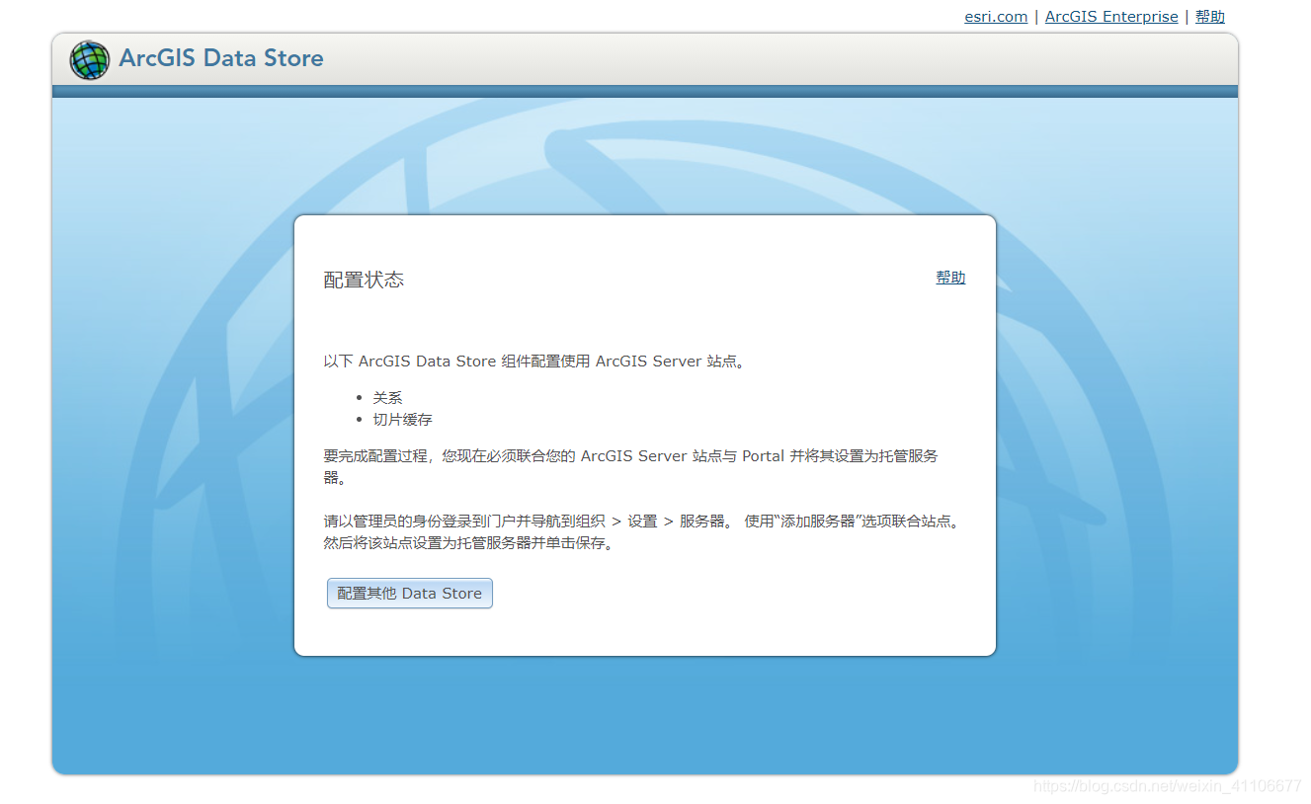Select the 配置状态 heading
This screenshot has width=1311, height=804.
364,280
